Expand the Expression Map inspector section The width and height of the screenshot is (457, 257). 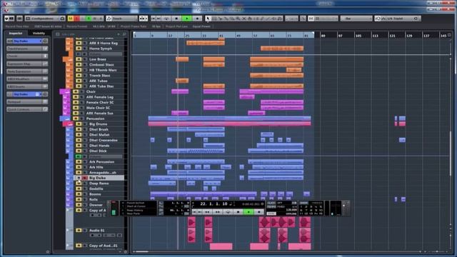pos(27,64)
